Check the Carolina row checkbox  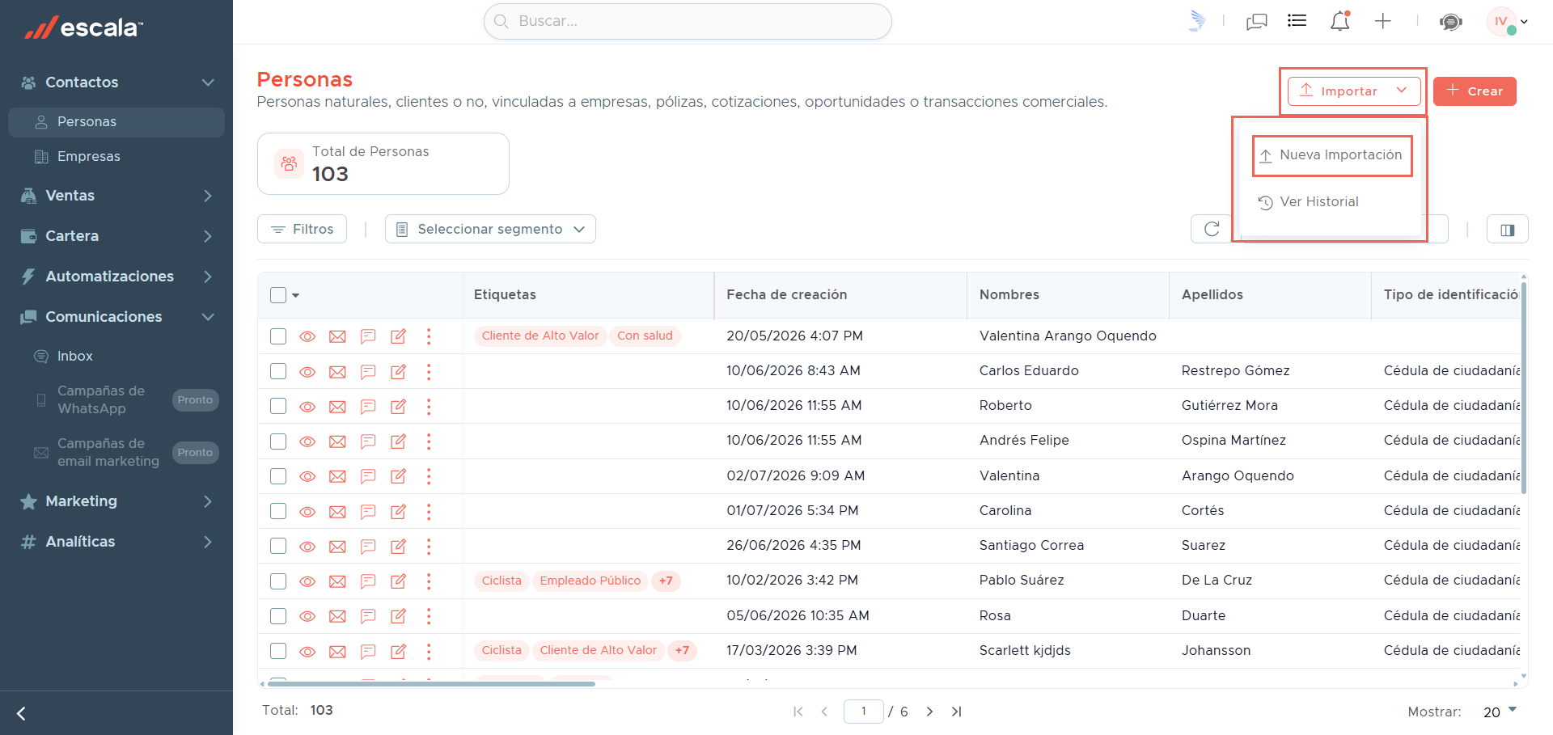[278, 511]
